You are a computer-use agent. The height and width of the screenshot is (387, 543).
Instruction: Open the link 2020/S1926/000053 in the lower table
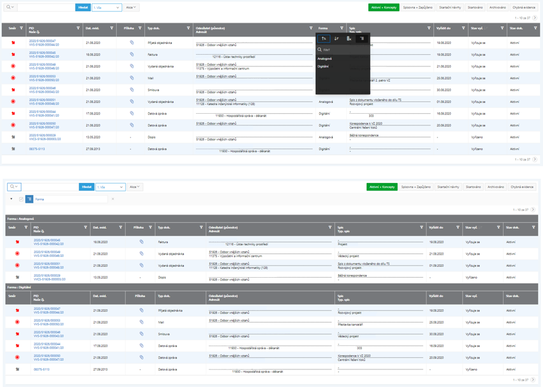tap(47, 320)
